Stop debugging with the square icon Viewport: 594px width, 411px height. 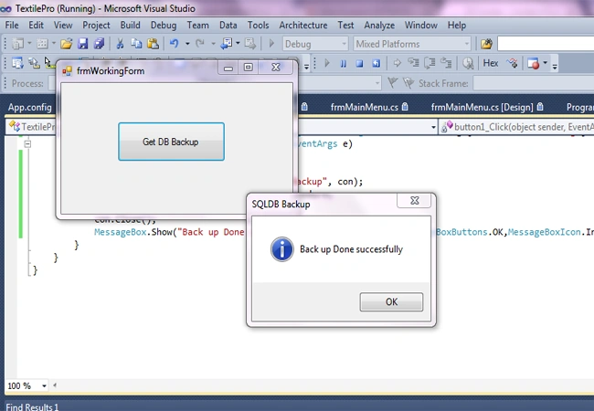coord(359,63)
